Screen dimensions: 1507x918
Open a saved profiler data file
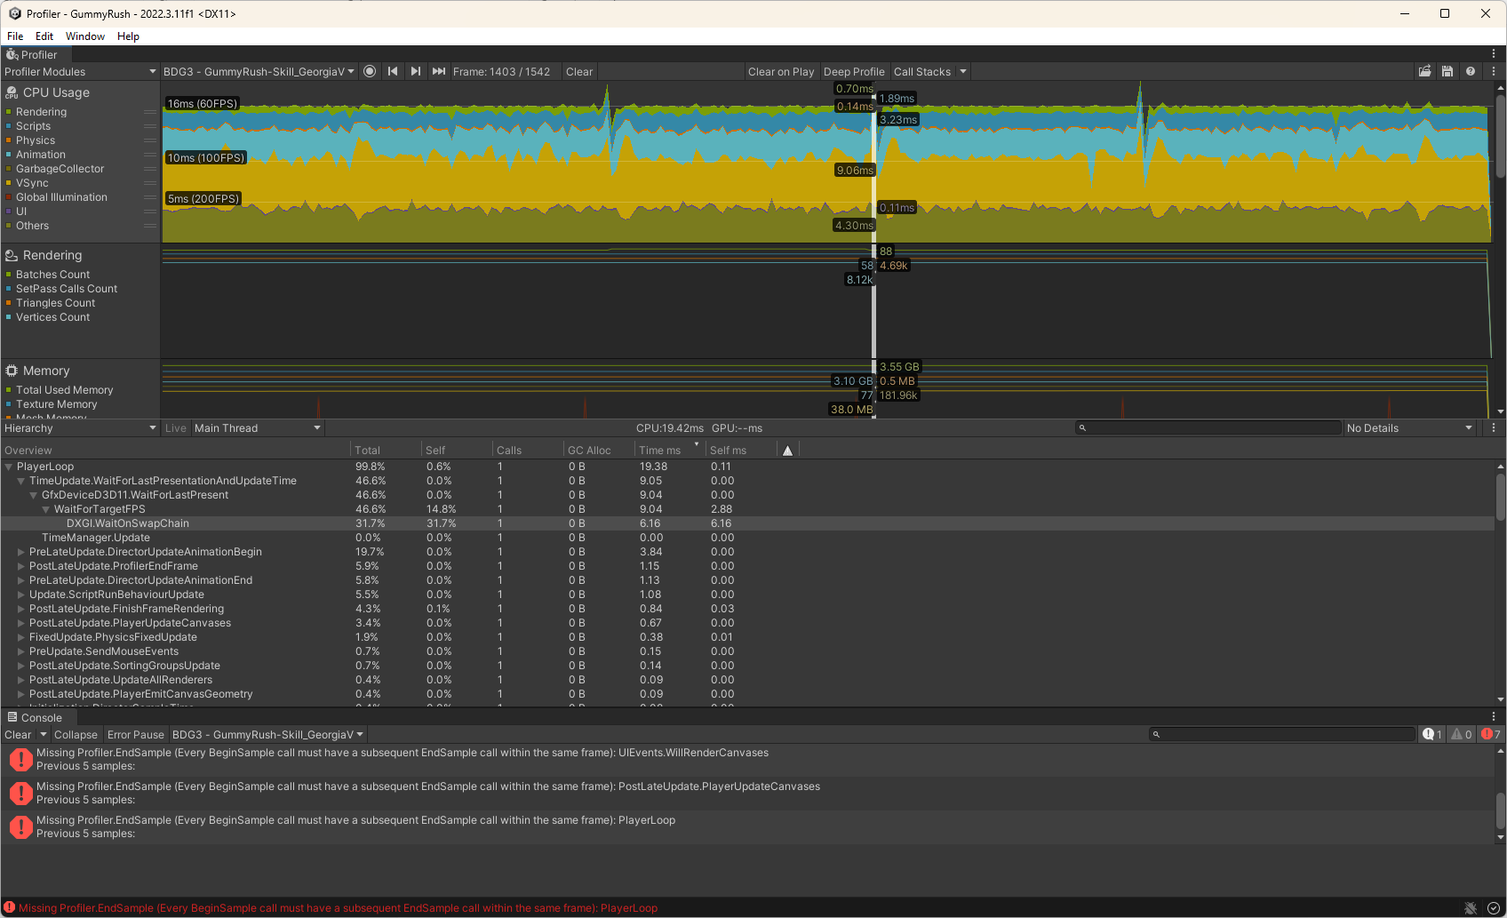[1425, 71]
